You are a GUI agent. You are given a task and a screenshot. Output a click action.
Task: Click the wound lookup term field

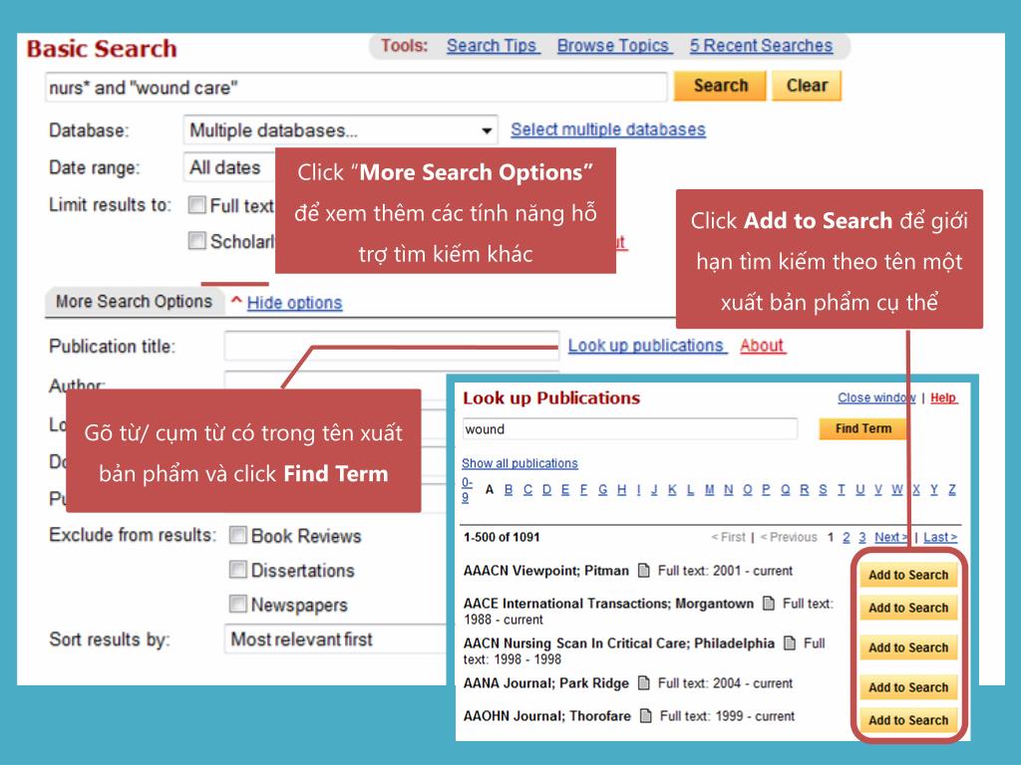click(630, 429)
